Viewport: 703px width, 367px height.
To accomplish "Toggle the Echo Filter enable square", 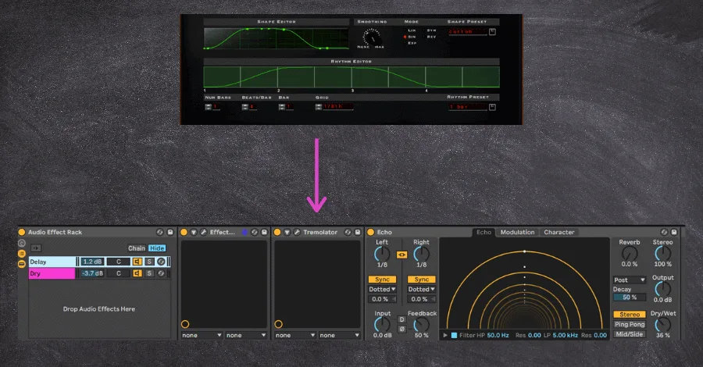I will pyautogui.click(x=454, y=335).
